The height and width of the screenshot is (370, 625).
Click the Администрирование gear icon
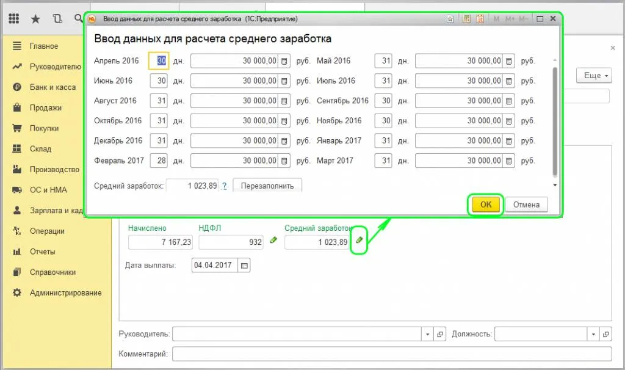click(x=16, y=292)
